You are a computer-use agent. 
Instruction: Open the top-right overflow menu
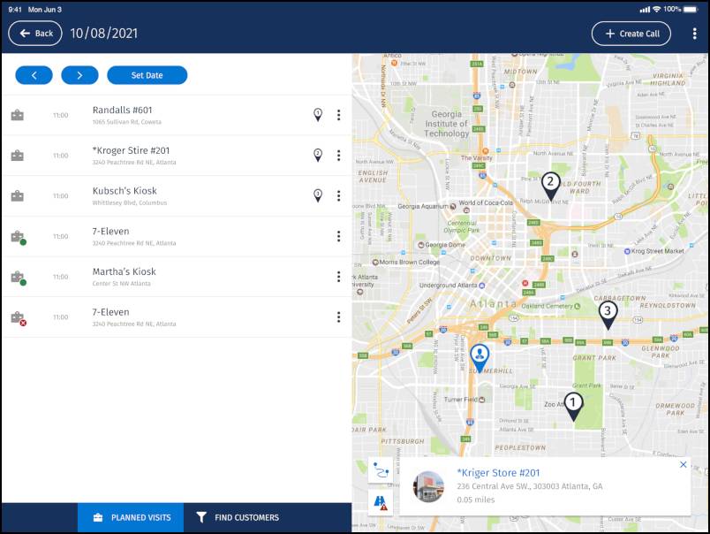click(695, 34)
